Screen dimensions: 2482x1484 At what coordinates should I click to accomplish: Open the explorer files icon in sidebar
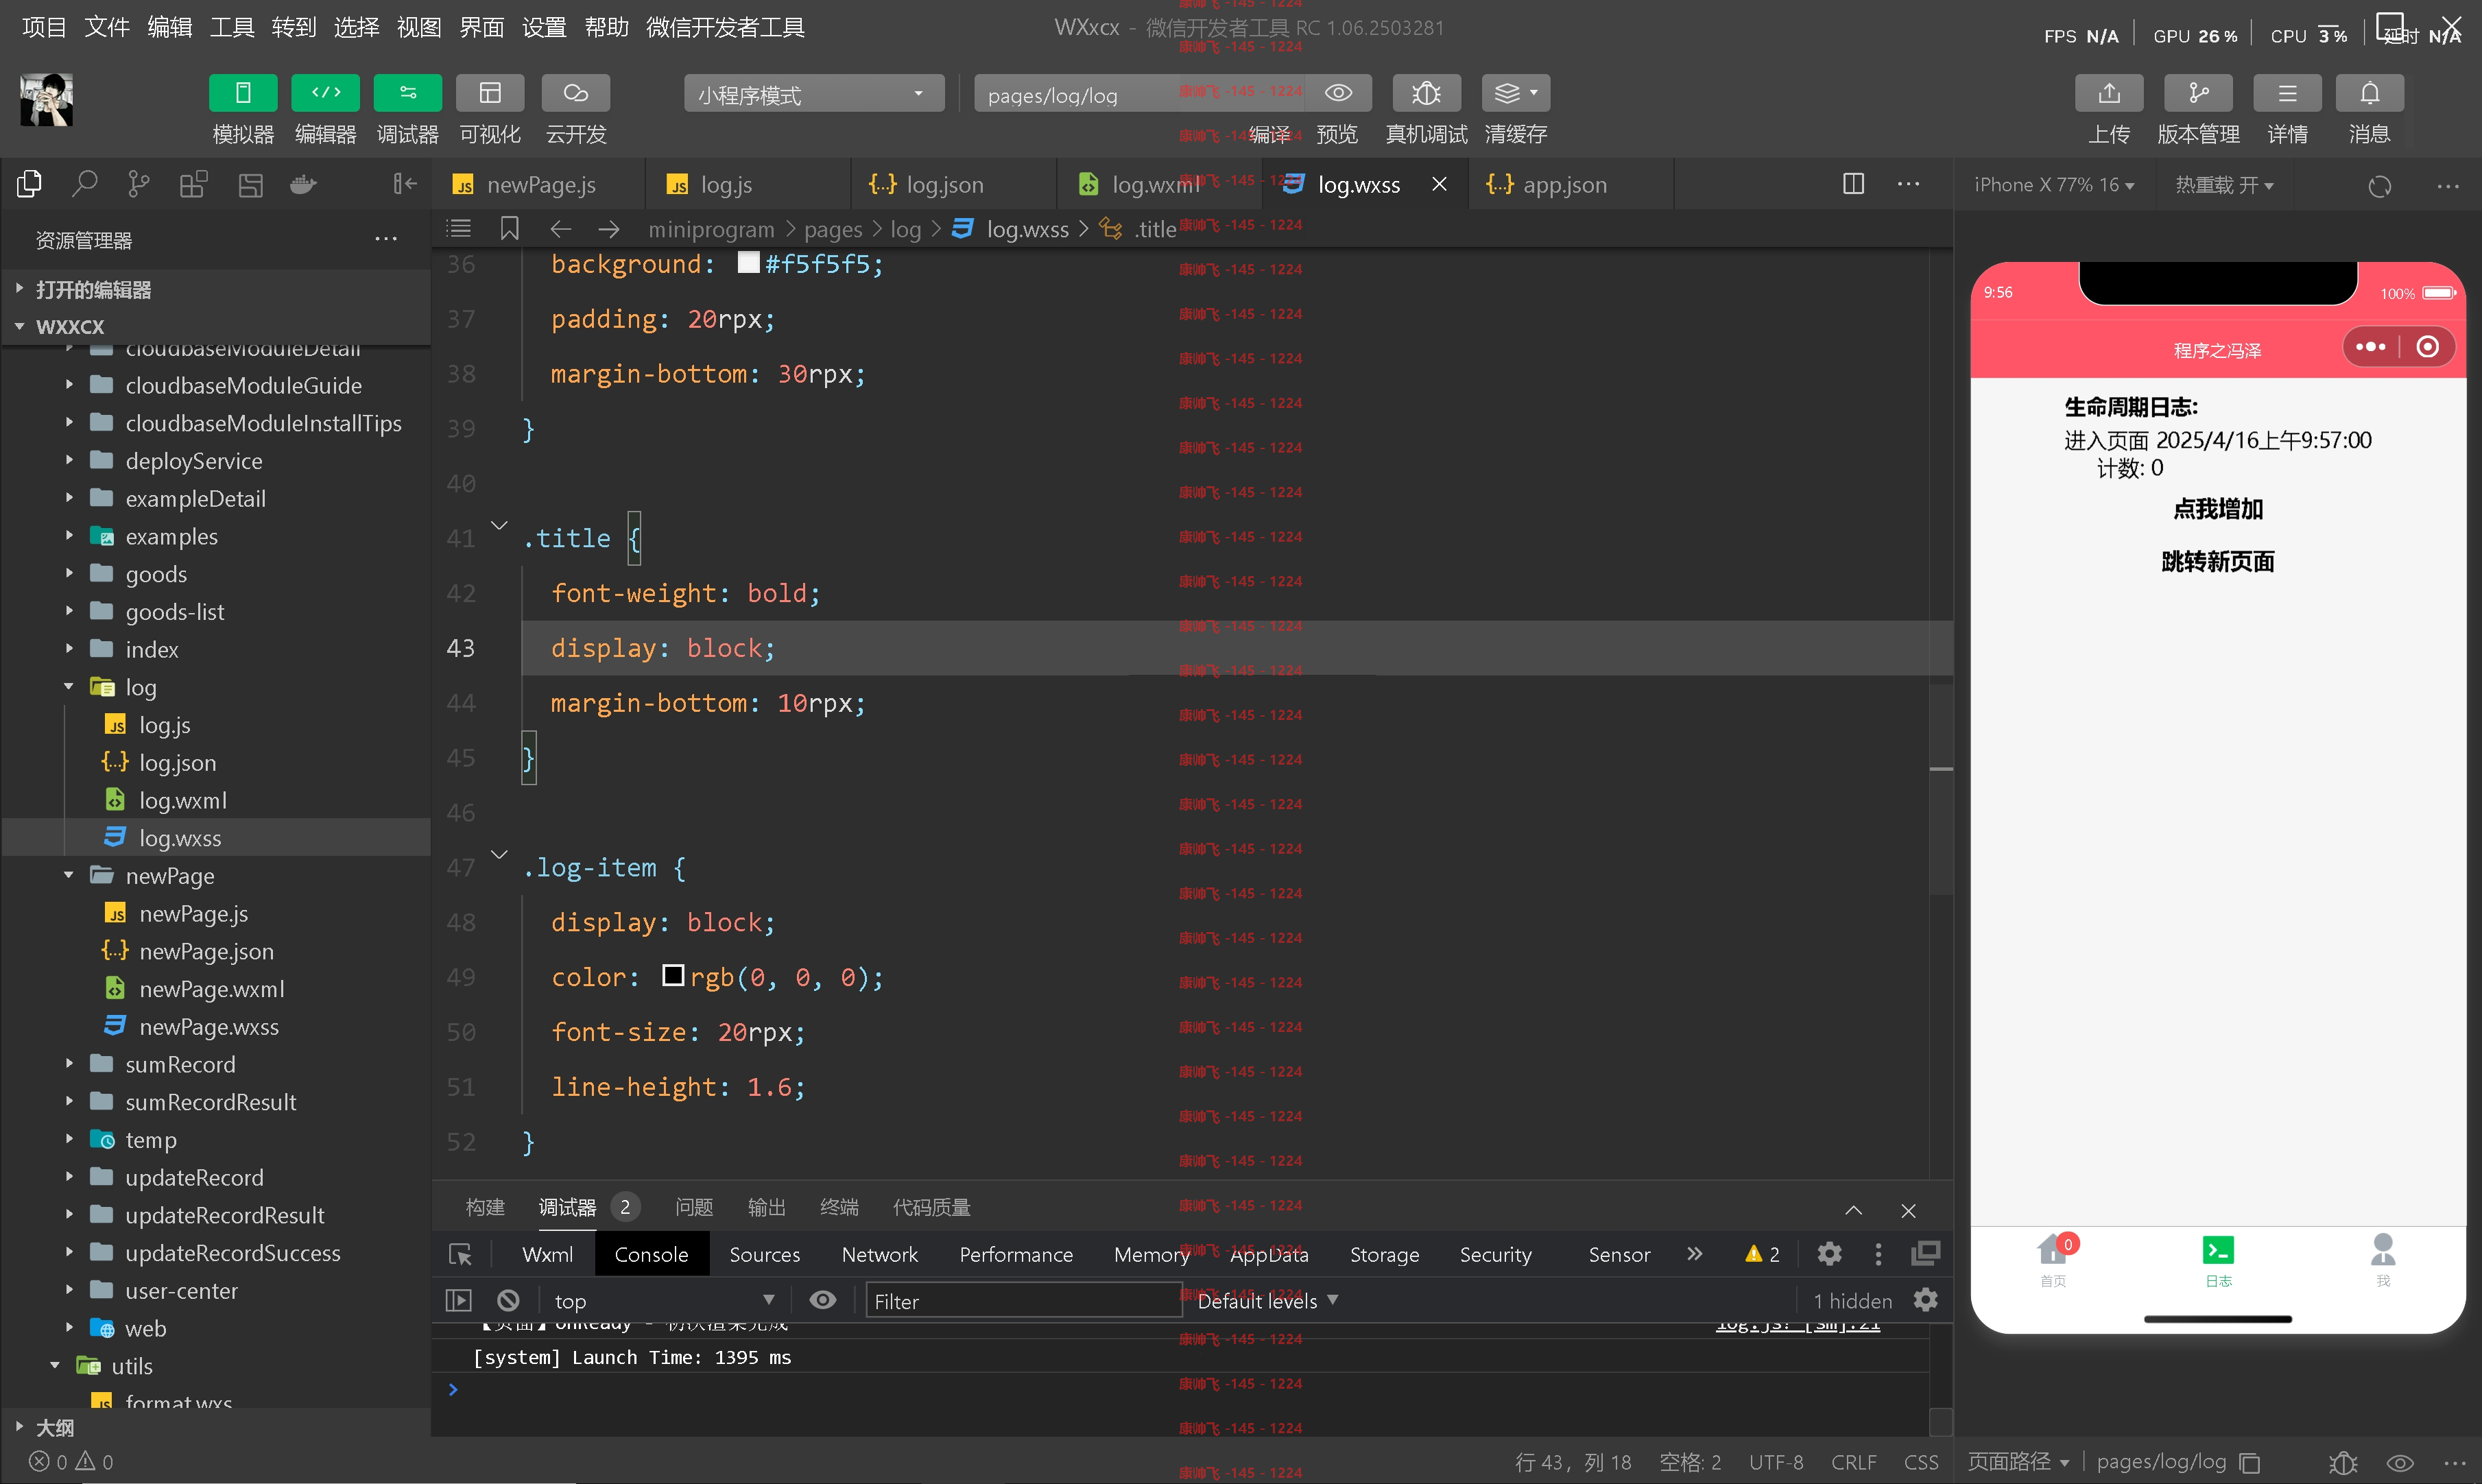pyautogui.click(x=29, y=184)
